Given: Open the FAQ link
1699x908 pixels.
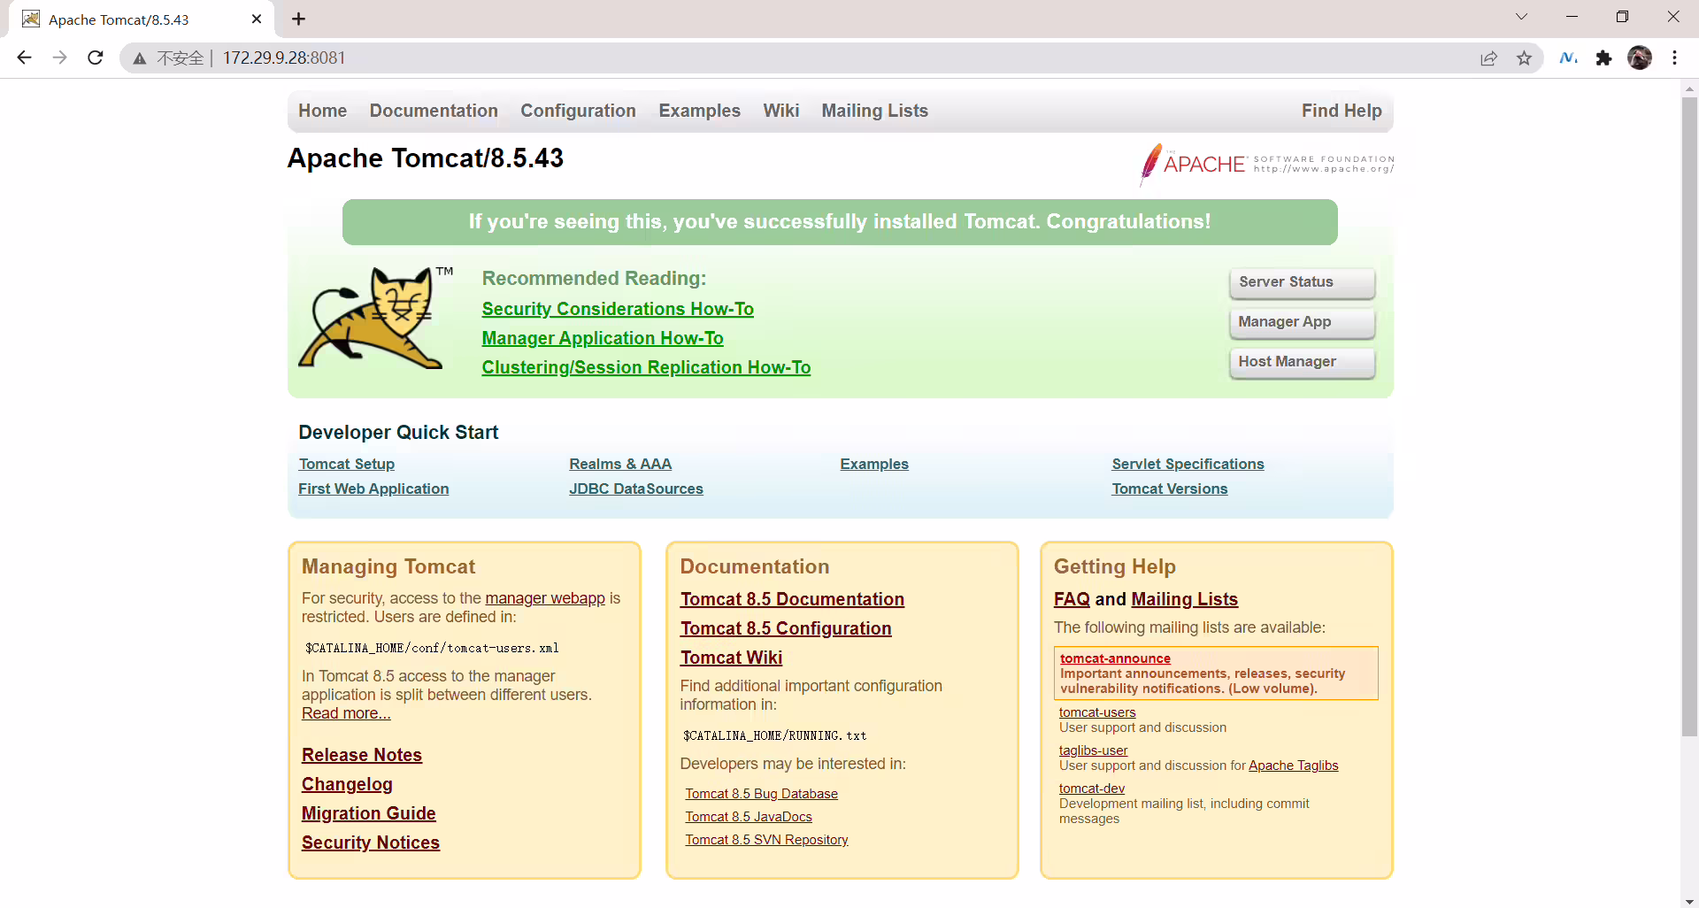Looking at the screenshot, I should [x=1072, y=599].
